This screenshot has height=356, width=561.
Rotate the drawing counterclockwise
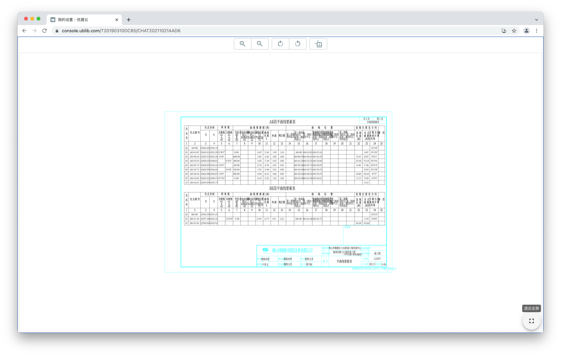(x=297, y=44)
